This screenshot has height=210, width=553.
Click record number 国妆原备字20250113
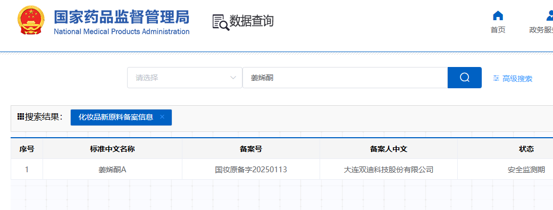(251, 170)
